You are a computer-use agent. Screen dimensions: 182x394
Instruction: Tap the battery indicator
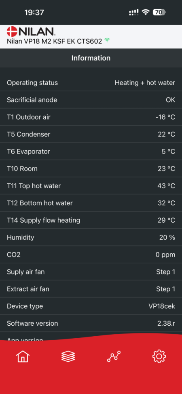tap(159, 12)
